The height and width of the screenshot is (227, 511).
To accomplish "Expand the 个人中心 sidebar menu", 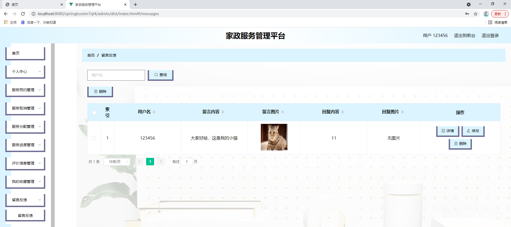I will (x=25, y=72).
